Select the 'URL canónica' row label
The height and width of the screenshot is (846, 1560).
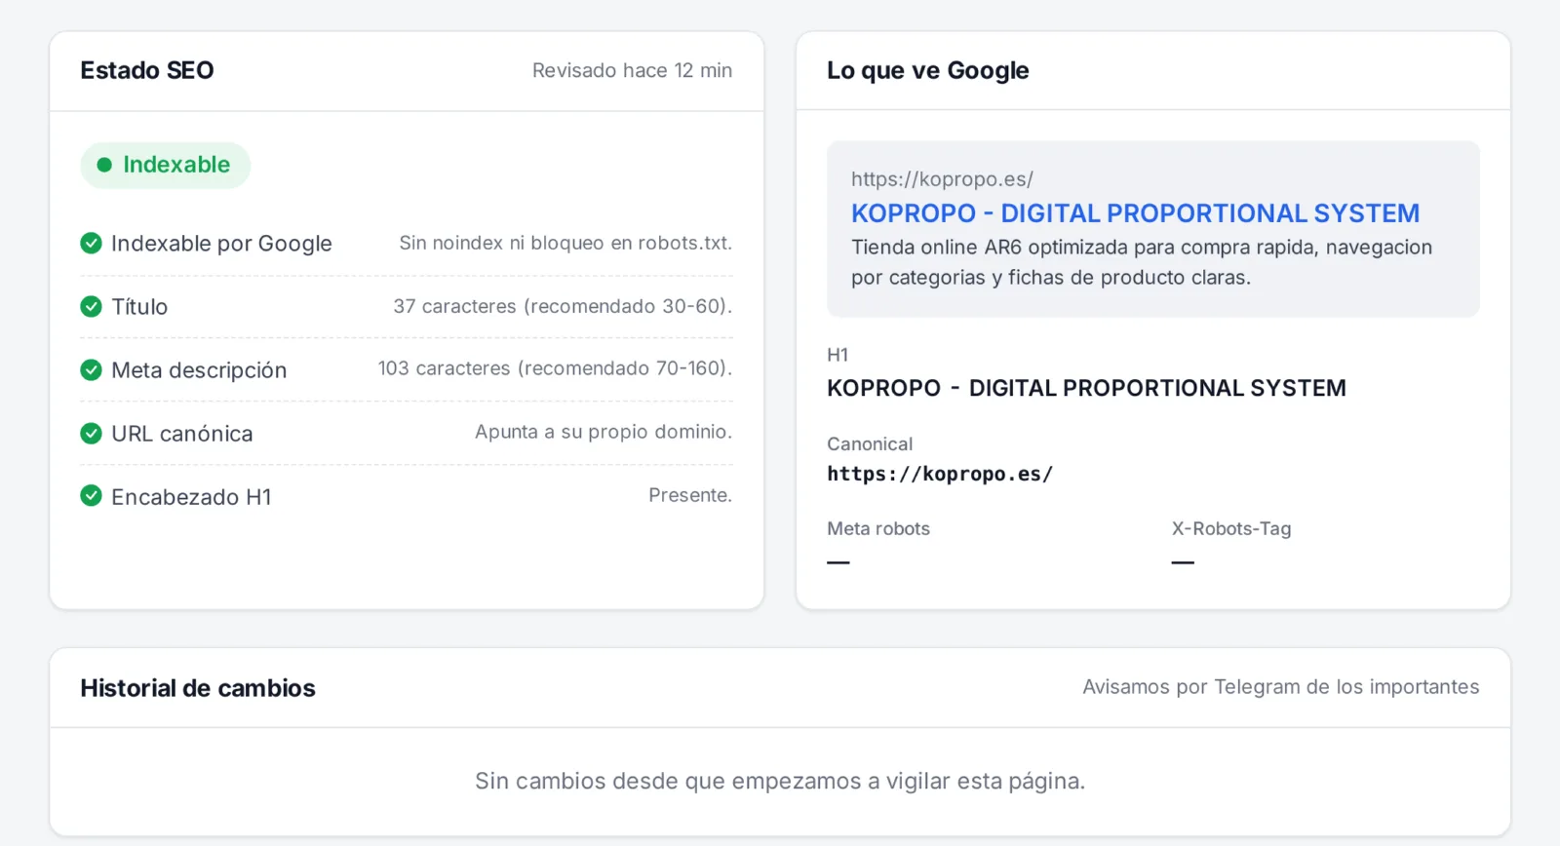(x=182, y=434)
